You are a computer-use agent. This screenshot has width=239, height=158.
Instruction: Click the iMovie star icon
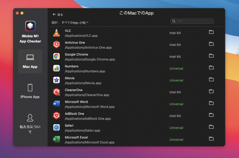[56, 80]
